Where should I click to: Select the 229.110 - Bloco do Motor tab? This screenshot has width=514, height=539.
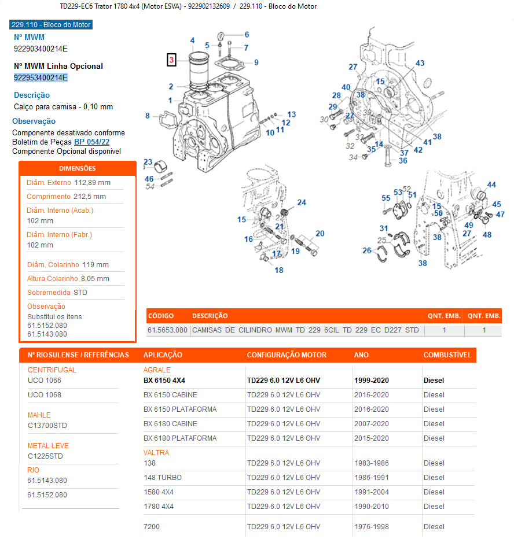tap(51, 25)
